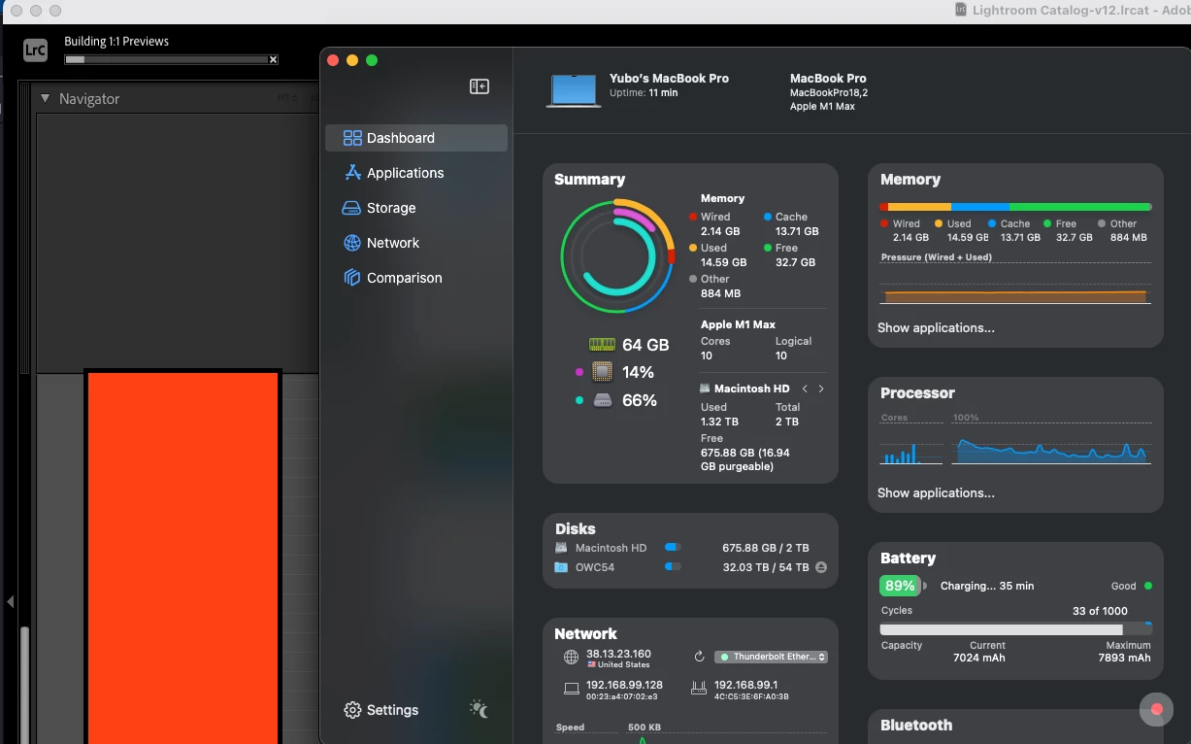Click the local IP 192.168.99.128
The width and height of the screenshot is (1191, 744).
[624, 685]
